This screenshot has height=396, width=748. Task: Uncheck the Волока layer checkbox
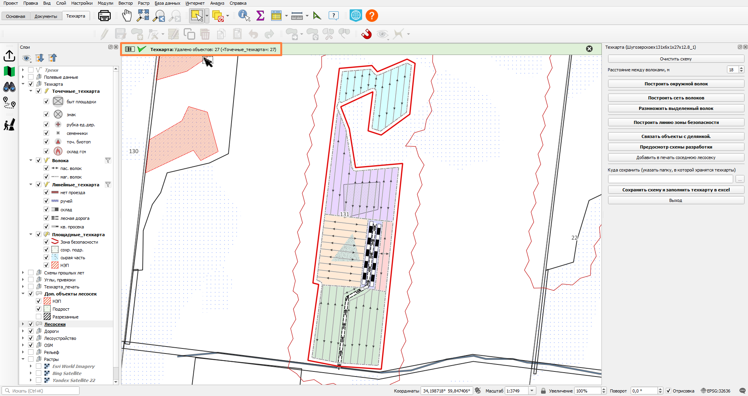pyautogui.click(x=39, y=160)
